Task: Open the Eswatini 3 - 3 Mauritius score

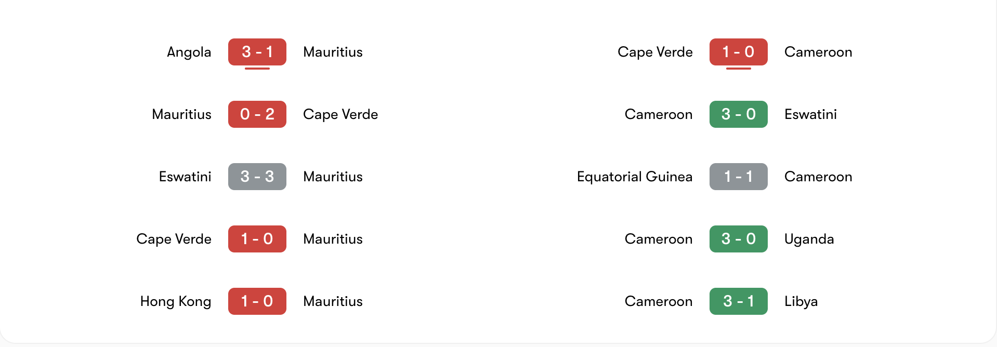Action: coord(257,177)
